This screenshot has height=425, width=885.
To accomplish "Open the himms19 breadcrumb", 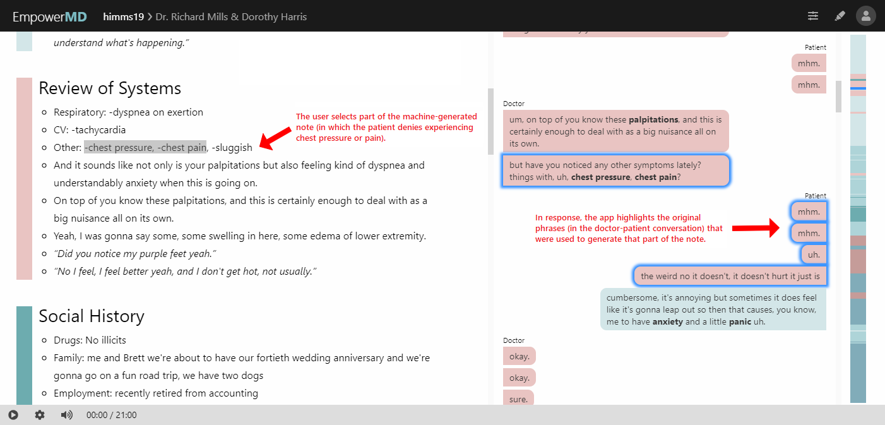I will tap(122, 16).
